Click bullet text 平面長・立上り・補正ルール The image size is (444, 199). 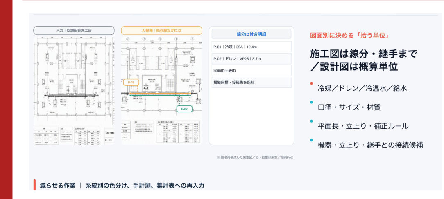(363, 126)
